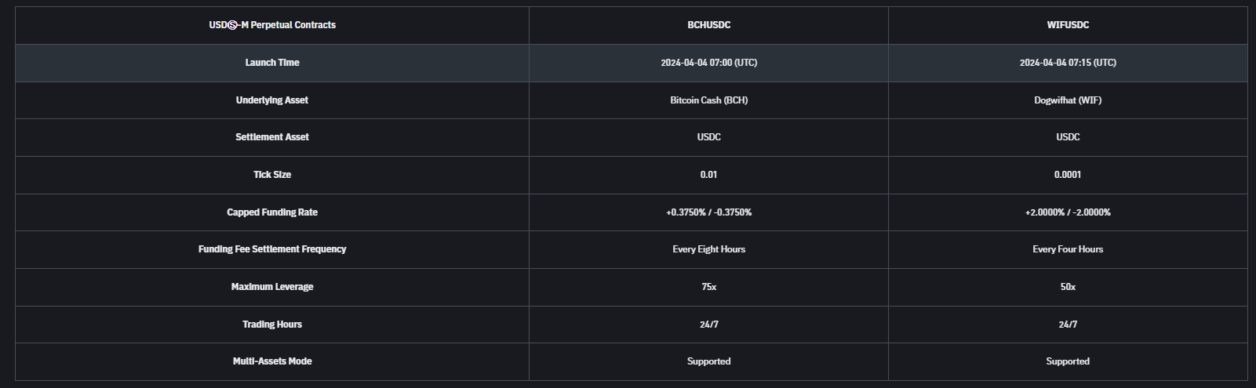This screenshot has height=388, width=1256.
Task: Click the WIFUSDC column header
Action: pyautogui.click(x=1068, y=25)
